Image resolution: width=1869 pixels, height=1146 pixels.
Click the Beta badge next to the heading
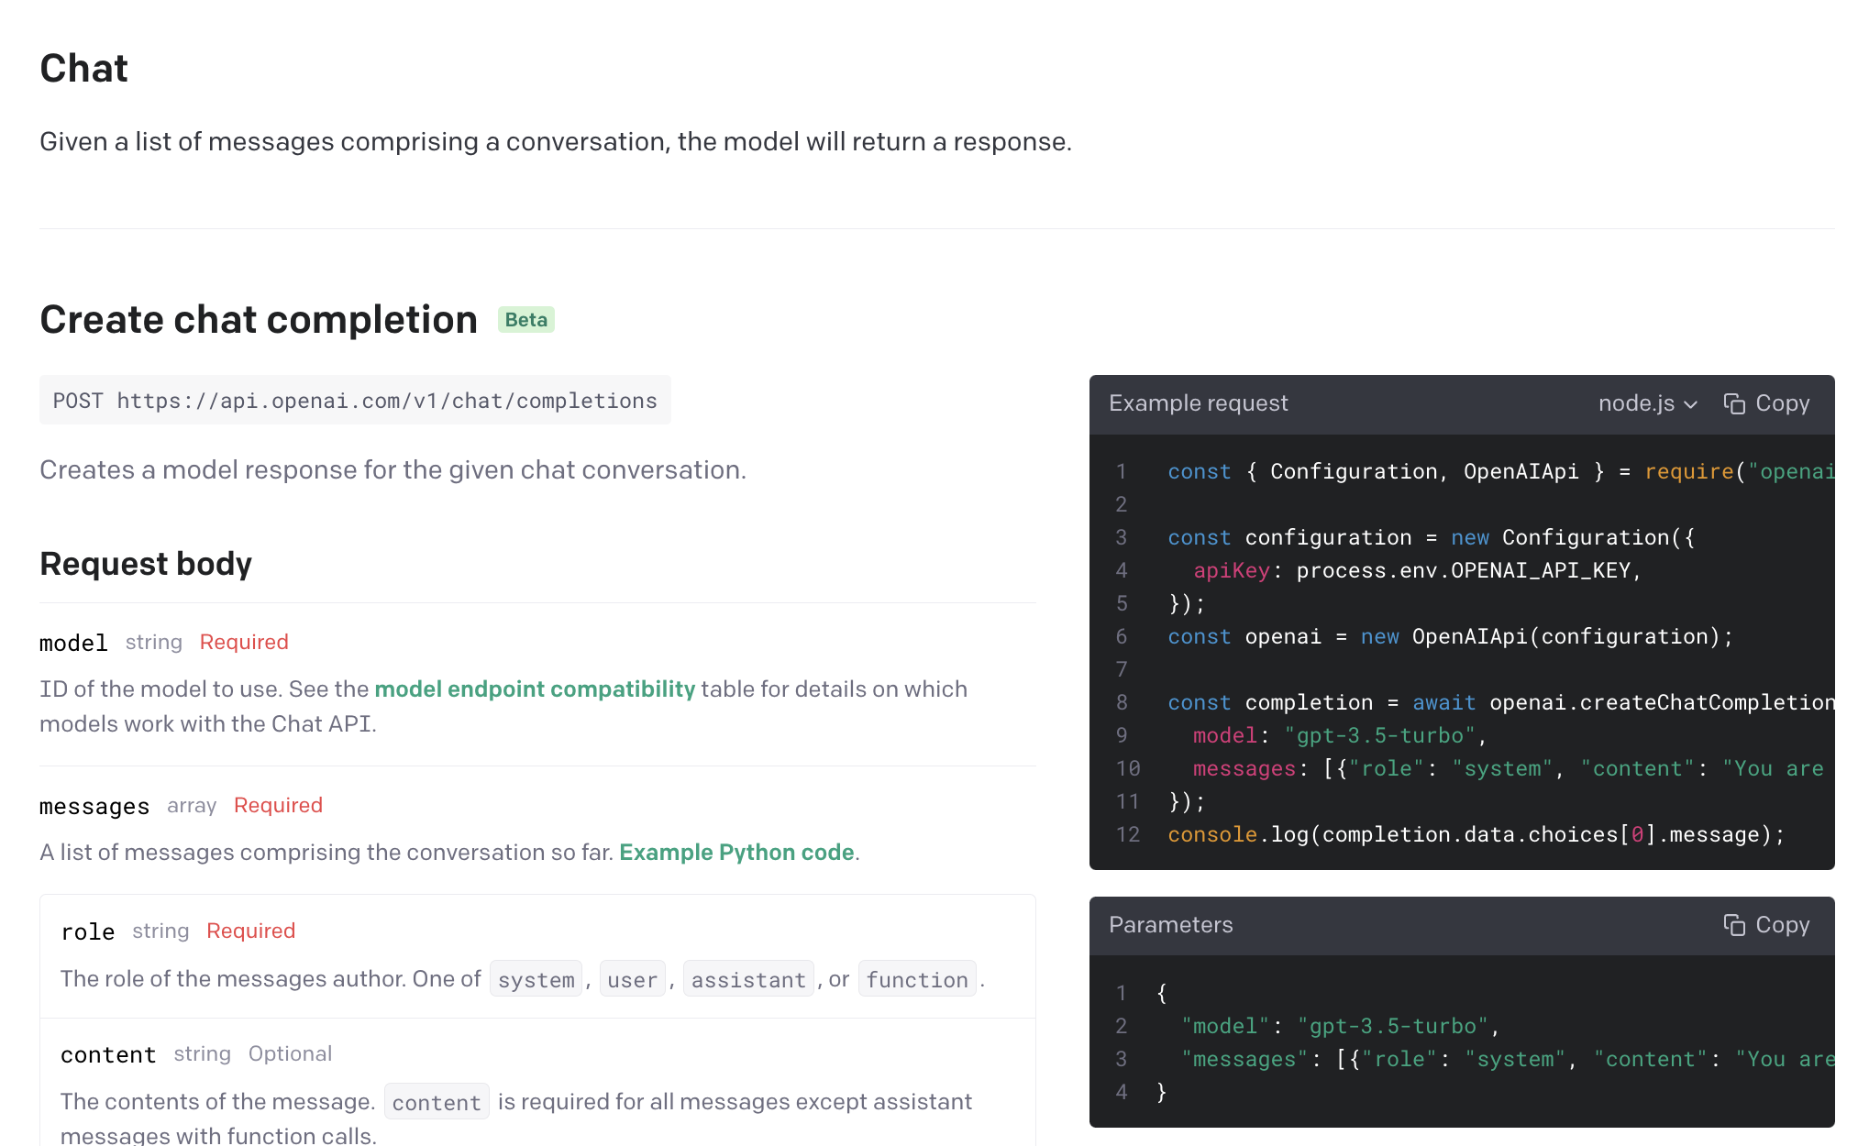click(x=526, y=320)
